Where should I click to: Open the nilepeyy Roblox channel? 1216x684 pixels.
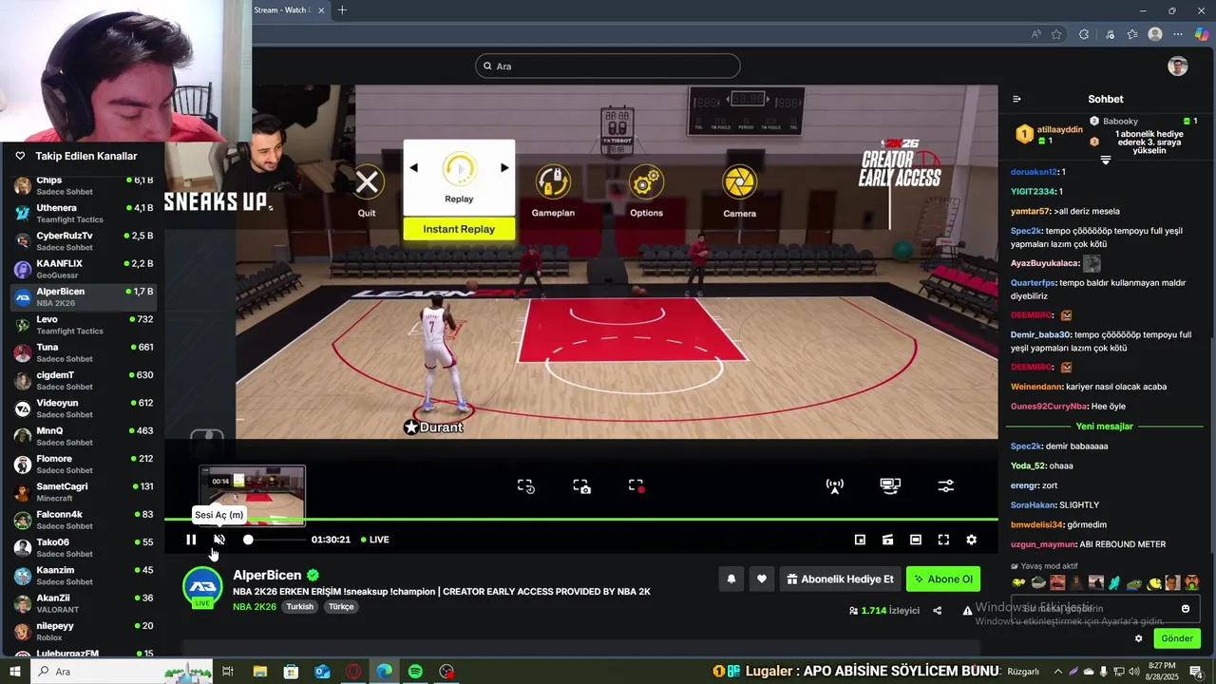pos(84,632)
